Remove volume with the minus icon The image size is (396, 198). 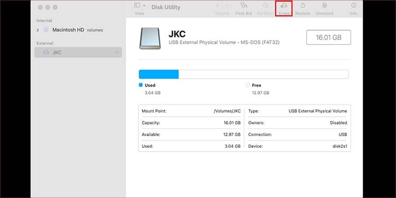(227, 5)
